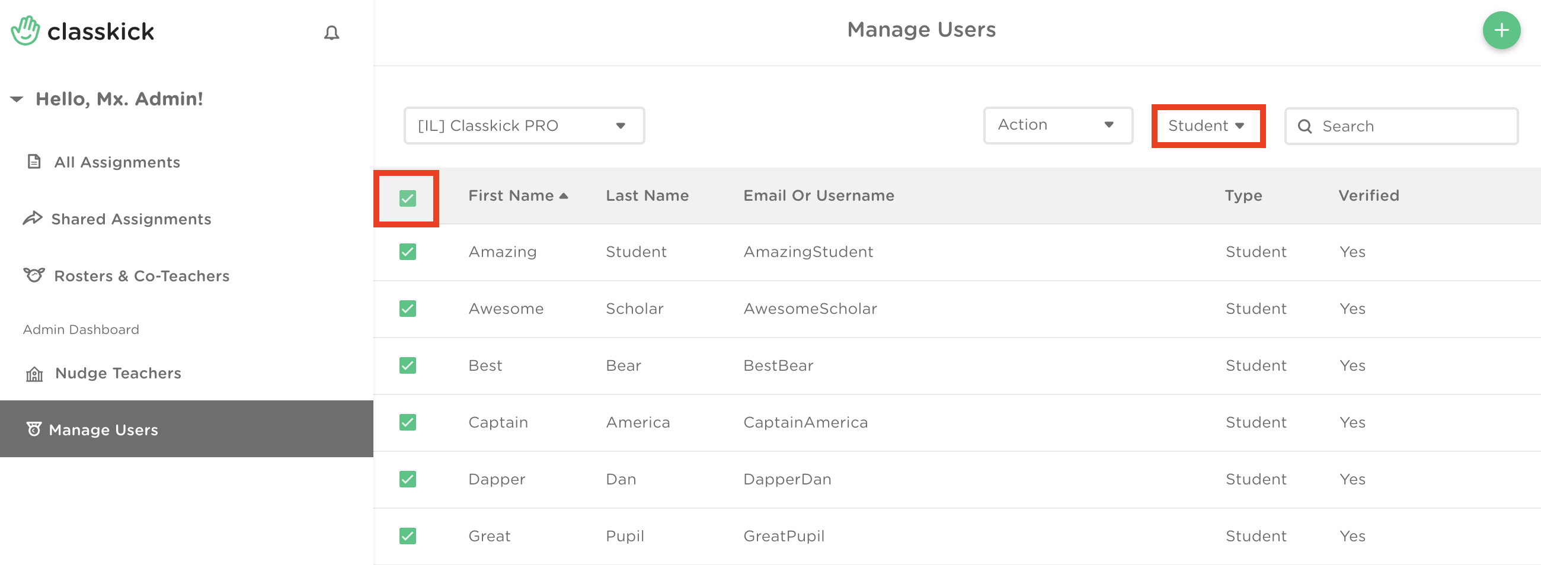
Task: Uncheck the Captain America row checkbox
Action: [x=407, y=422]
